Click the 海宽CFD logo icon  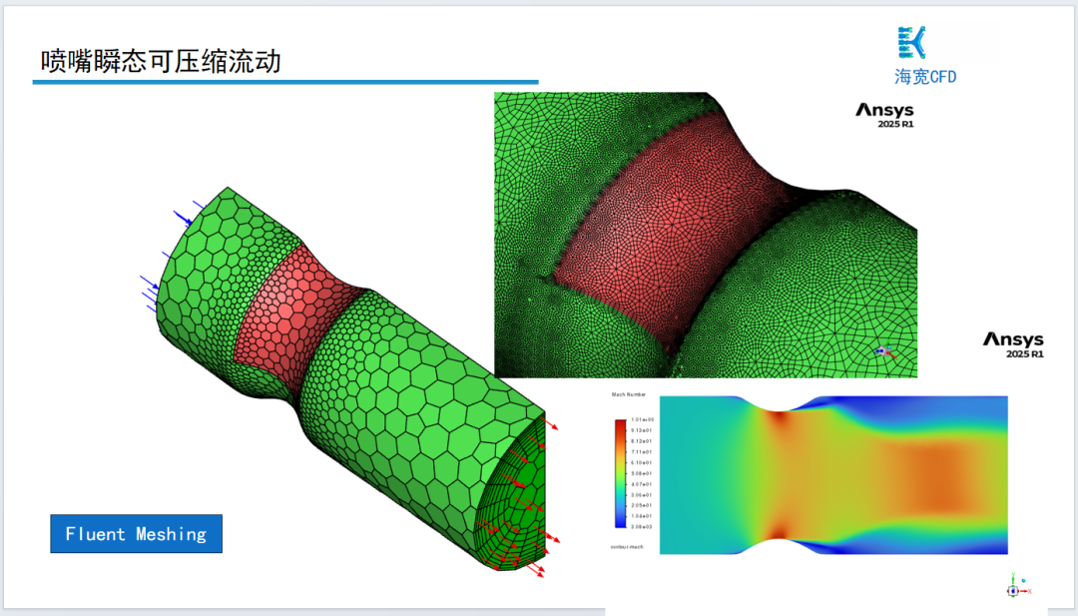tap(912, 43)
